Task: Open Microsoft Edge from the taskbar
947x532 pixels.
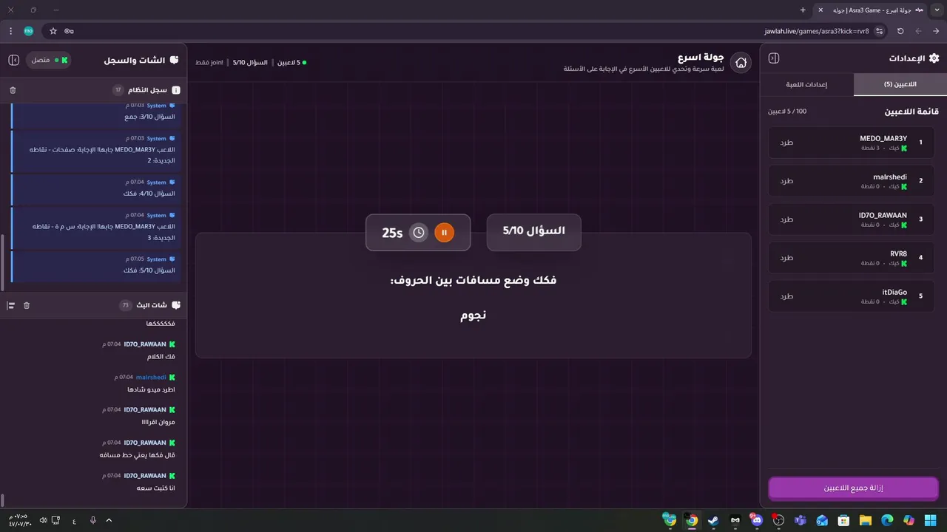Action: tap(887, 520)
